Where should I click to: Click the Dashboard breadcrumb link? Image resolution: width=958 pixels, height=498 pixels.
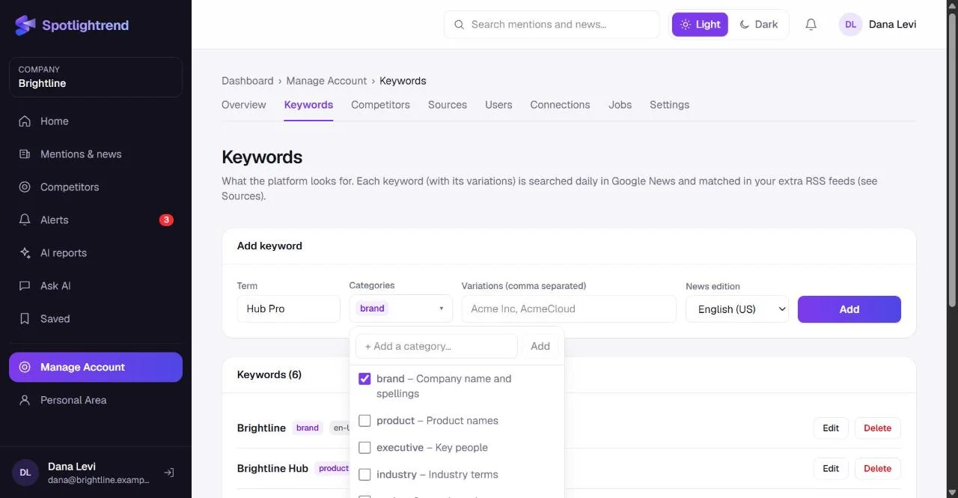click(248, 81)
